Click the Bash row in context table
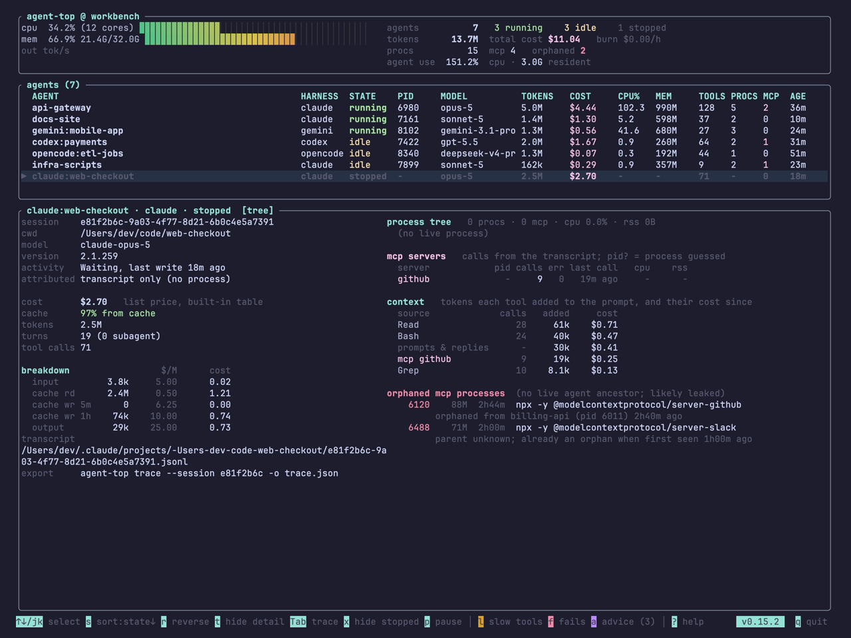Screen dimensions: 851x638 pyautogui.click(x=507, y=336)
